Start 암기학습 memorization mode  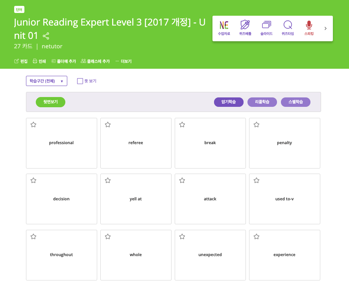pyautogui.click(x=229, y=102)
